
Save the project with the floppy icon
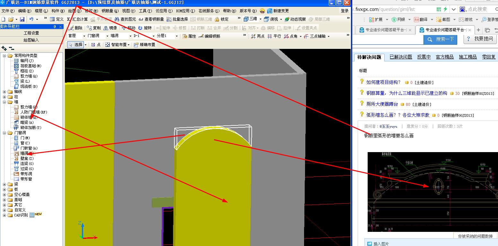click(22, 19)
